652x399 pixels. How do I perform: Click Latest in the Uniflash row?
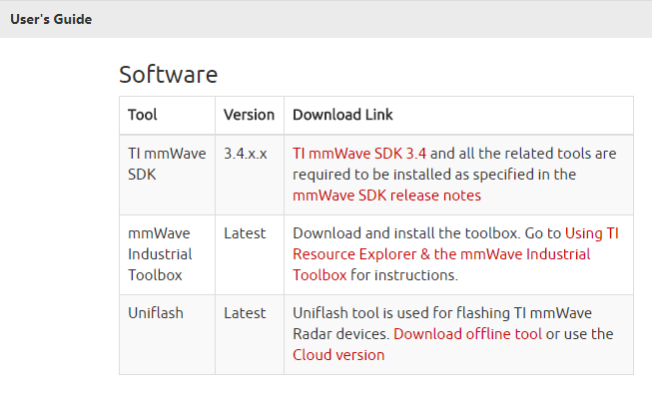click(245, 313)
